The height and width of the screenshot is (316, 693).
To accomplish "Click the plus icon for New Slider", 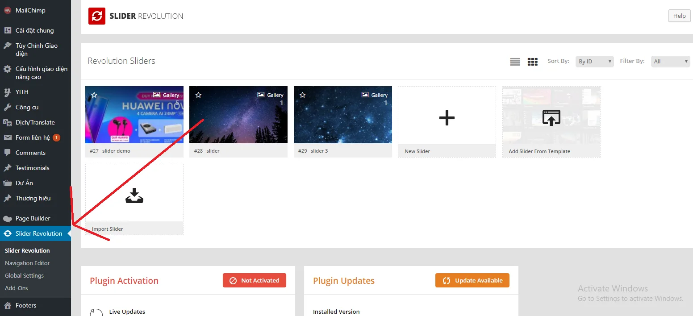I will click(447, 118).
